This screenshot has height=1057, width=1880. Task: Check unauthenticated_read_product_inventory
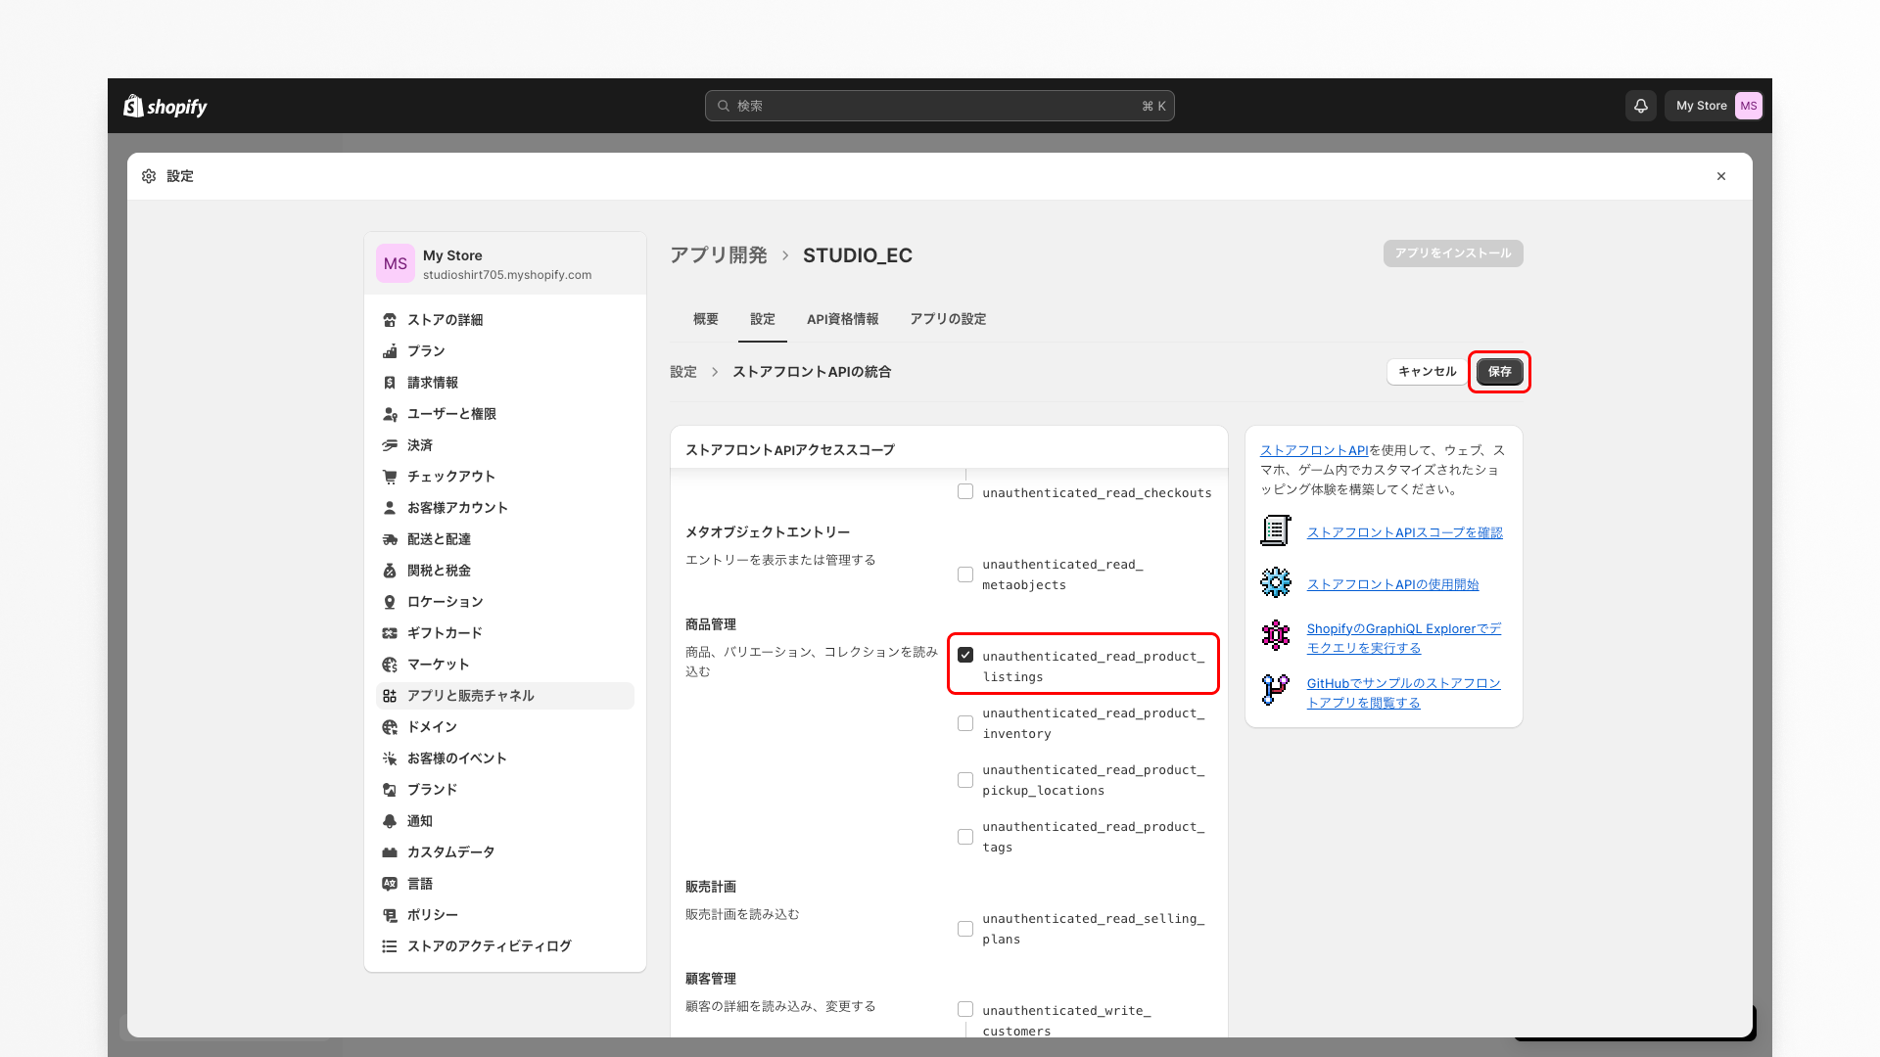[965, 723]
